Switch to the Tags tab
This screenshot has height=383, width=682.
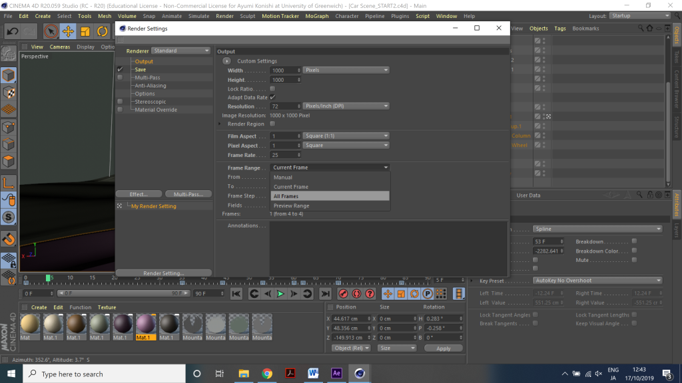click(559, 28)
